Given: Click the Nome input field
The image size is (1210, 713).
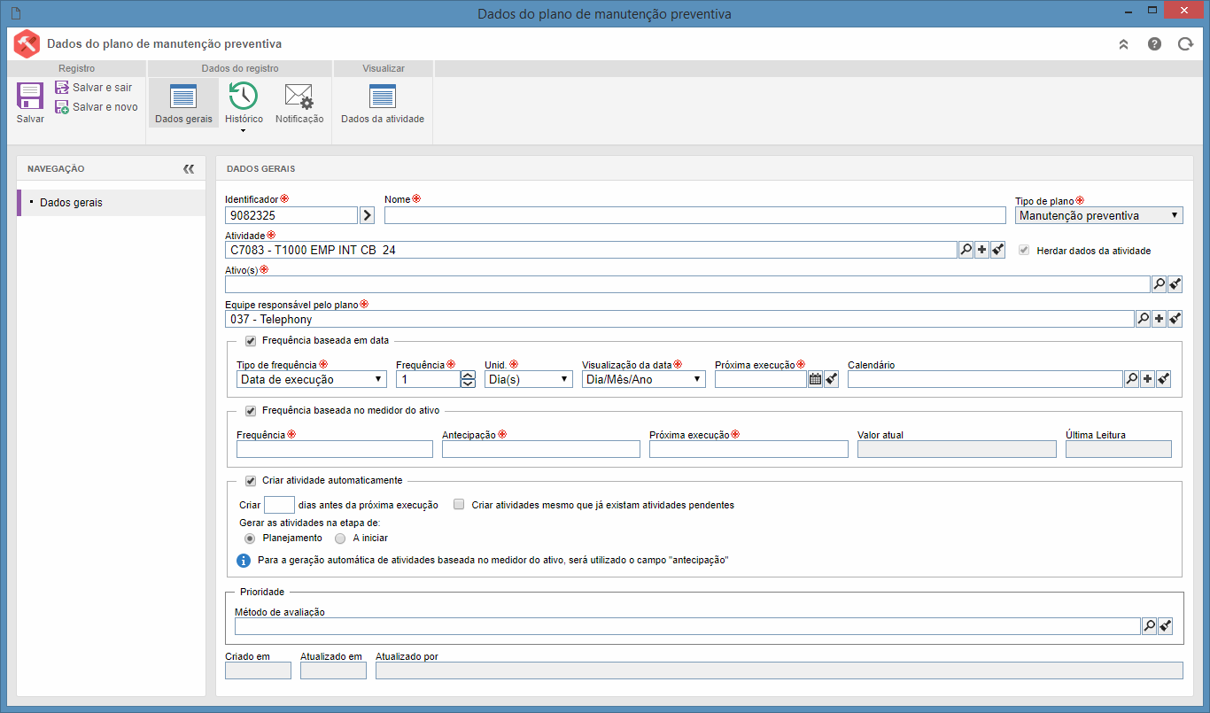Looking at the screenshot, I should 695,215.
